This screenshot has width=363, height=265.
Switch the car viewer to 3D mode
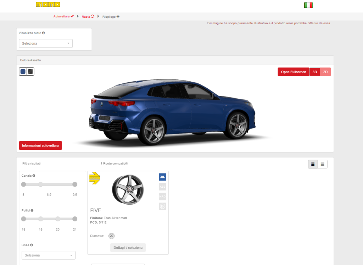(x=315, y=72)
